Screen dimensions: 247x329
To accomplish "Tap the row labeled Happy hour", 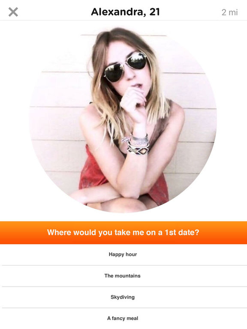I will 123,254.
